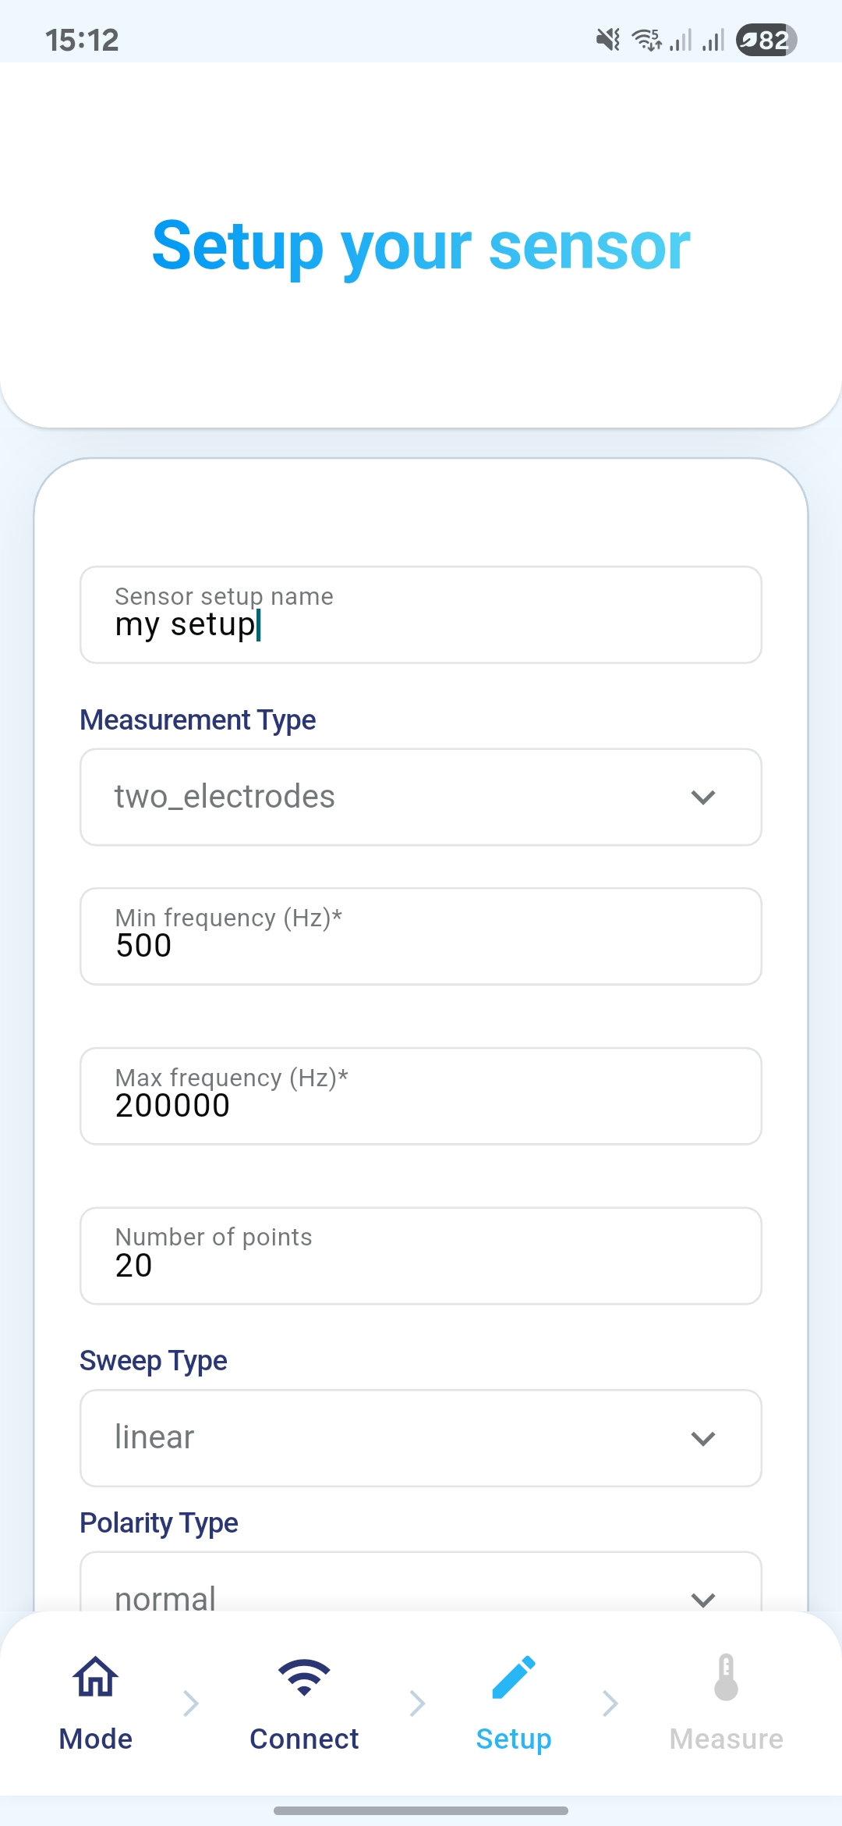The image size is (842, 1826).
Task: Tap the Connect wifi icon
Action: pos(304,1676)
